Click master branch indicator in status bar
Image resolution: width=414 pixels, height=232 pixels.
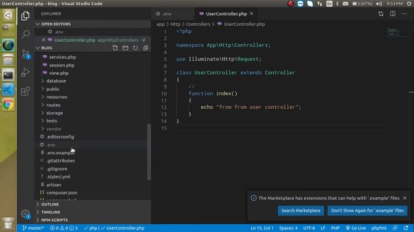[x=33, y=228]
